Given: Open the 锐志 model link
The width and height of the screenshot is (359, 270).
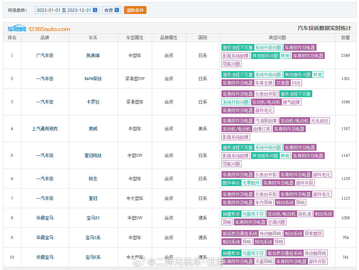Looking at the screenshot, I should coord(93,179).
